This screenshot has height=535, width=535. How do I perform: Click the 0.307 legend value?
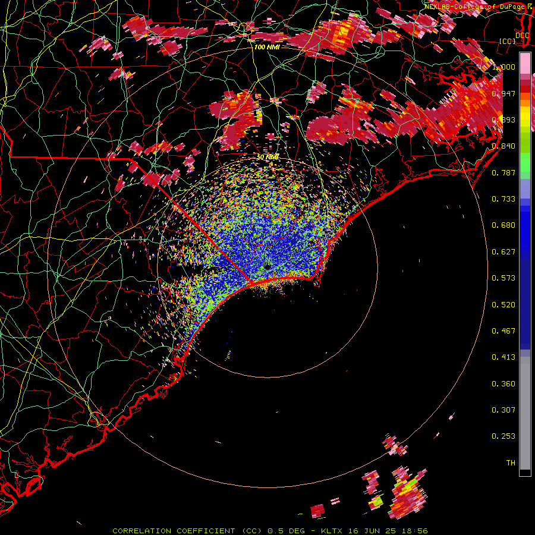[x=503, y=410]
